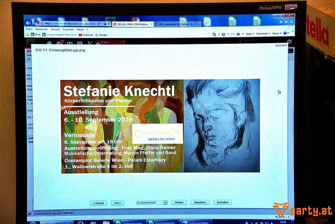
Task: Click the search magnifier in the address bar
Action: 99,24
